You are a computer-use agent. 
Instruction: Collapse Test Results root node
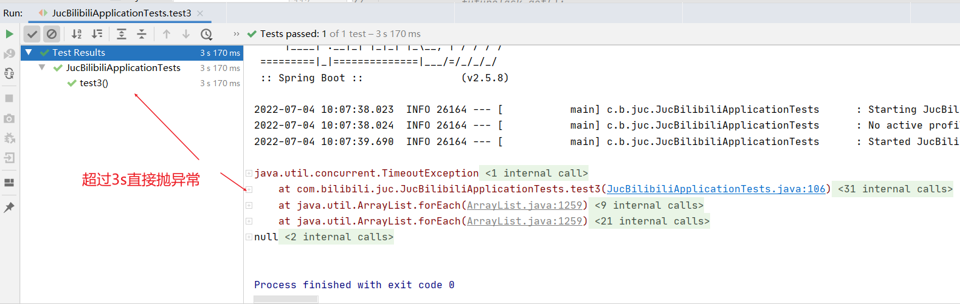click(29, 53)
